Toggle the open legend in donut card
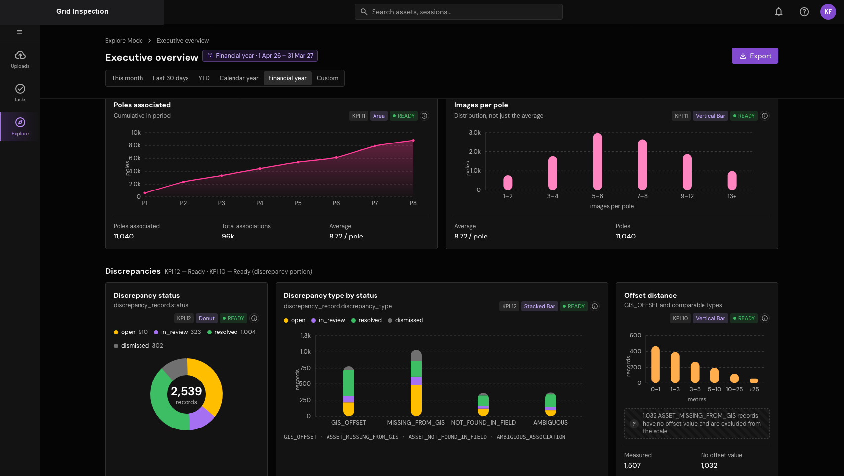Screen dimensions: 844x476 [131, 332]
